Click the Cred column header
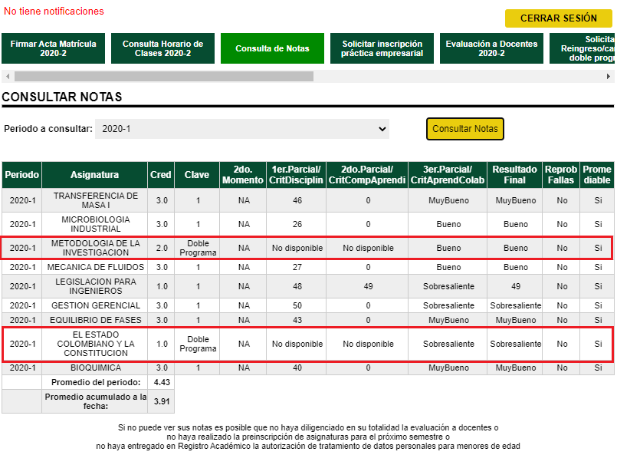This screenshot has height=455, width=617. (x=160, y=174)
